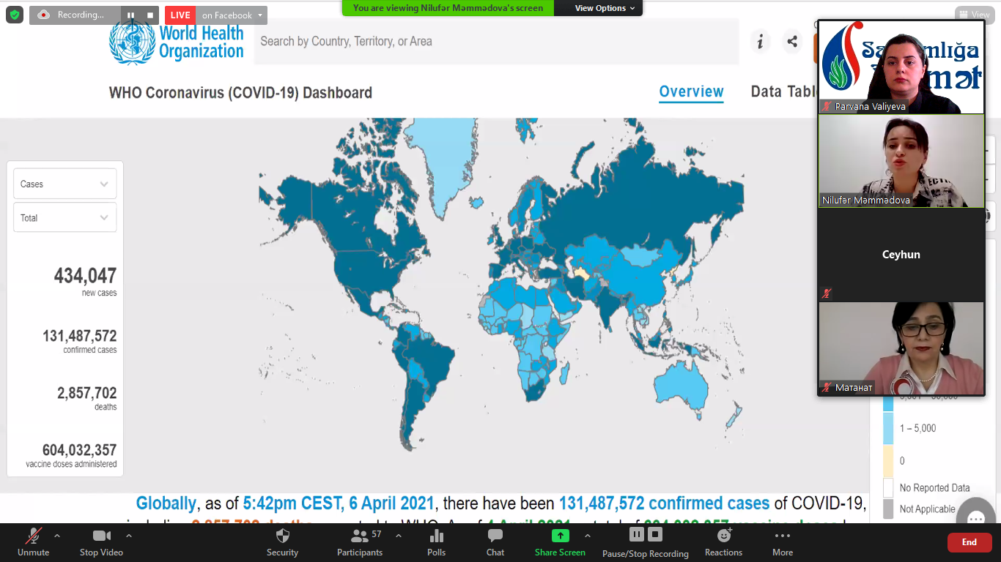Click the country search field

click(497, 42)
